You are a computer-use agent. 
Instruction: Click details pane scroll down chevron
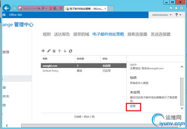click(x=182, y=108)
